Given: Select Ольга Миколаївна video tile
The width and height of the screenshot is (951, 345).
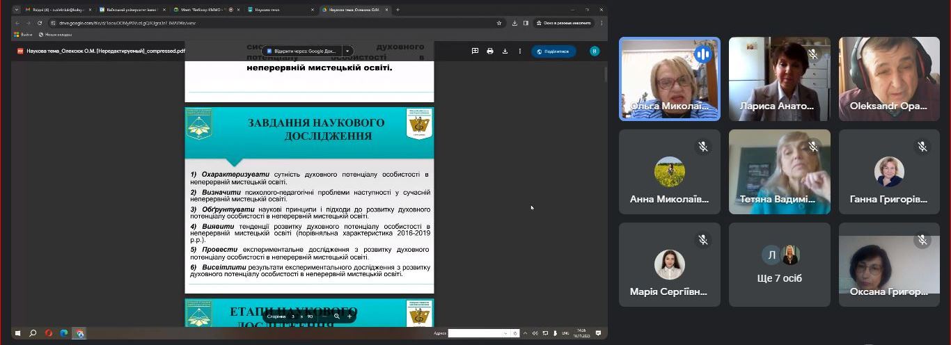Looking at the screenshot, I should pyautogui.click(x=670, y=79).
